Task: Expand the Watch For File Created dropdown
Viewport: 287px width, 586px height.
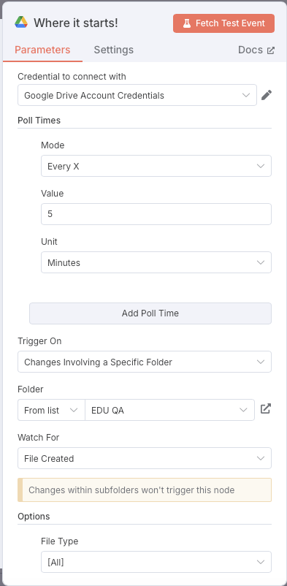Action: point(145,458)
